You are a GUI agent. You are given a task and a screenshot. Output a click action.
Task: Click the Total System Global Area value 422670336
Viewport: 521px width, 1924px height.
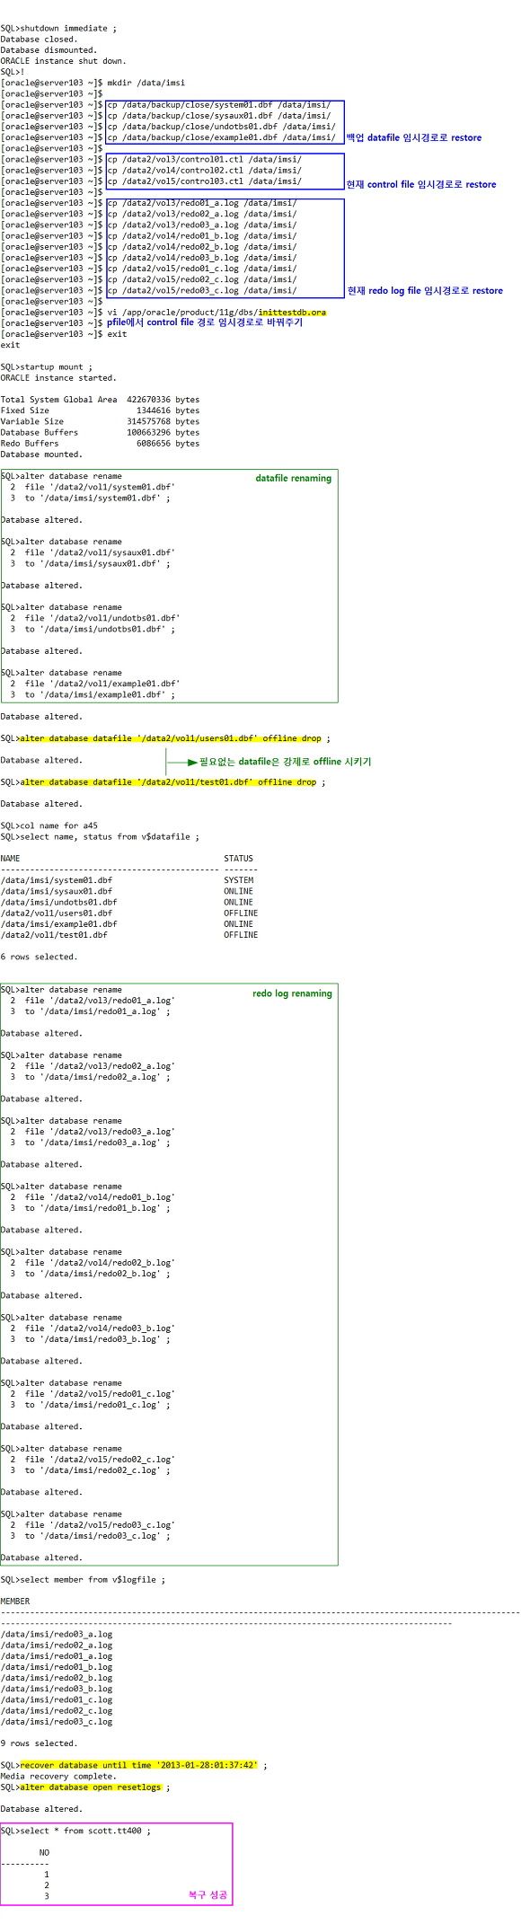(x=148, y=400)
